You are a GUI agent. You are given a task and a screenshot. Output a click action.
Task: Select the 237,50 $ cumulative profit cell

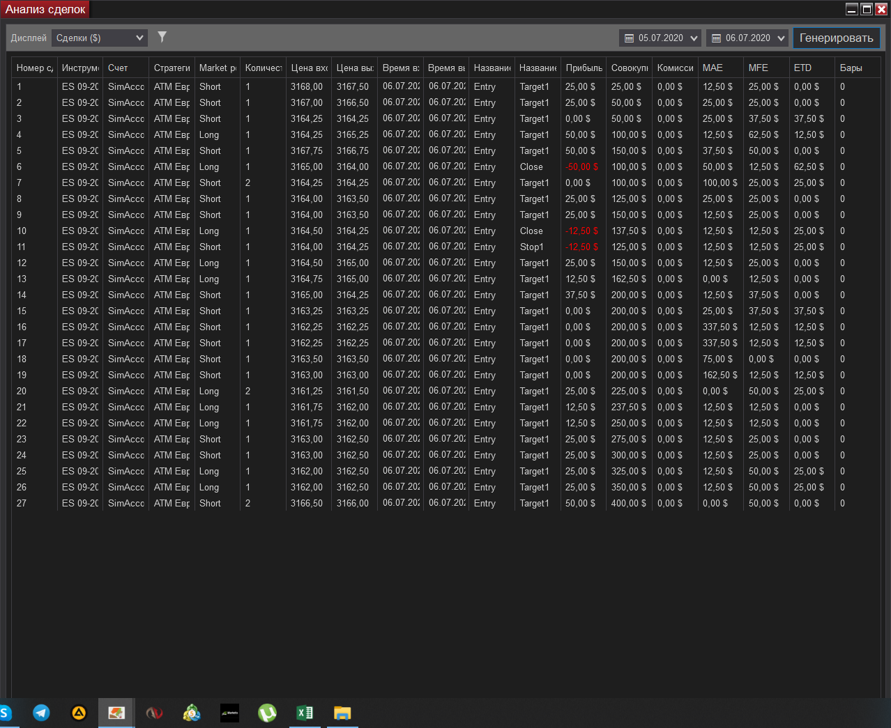coord(629,408)
